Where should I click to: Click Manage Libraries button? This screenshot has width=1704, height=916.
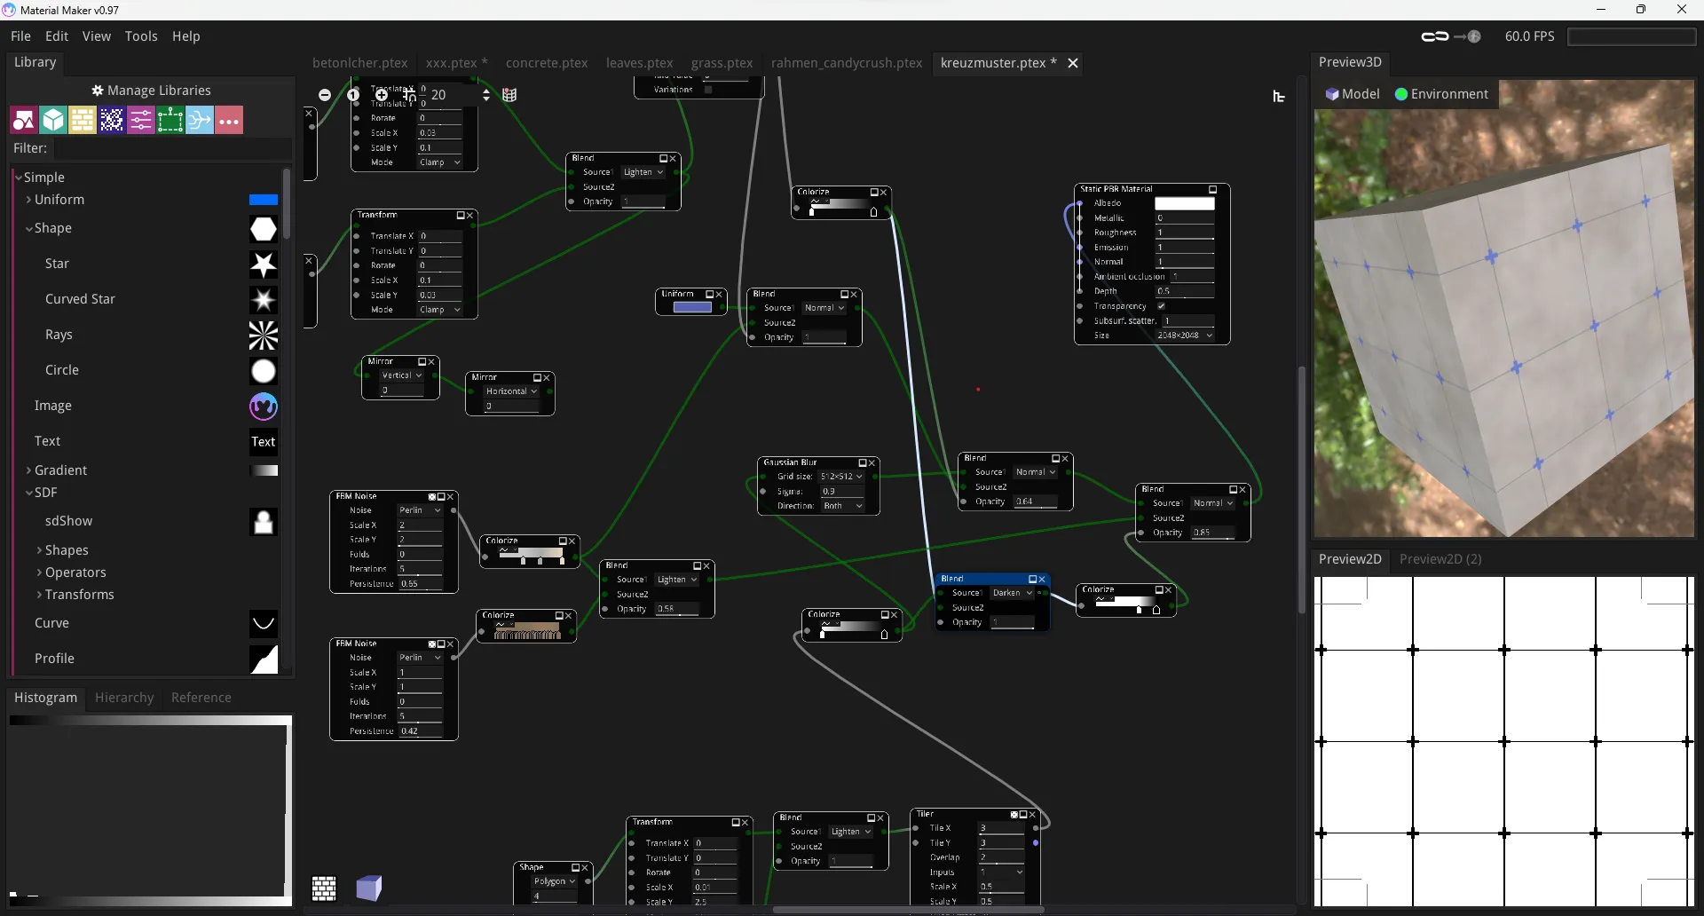(151, 91)
